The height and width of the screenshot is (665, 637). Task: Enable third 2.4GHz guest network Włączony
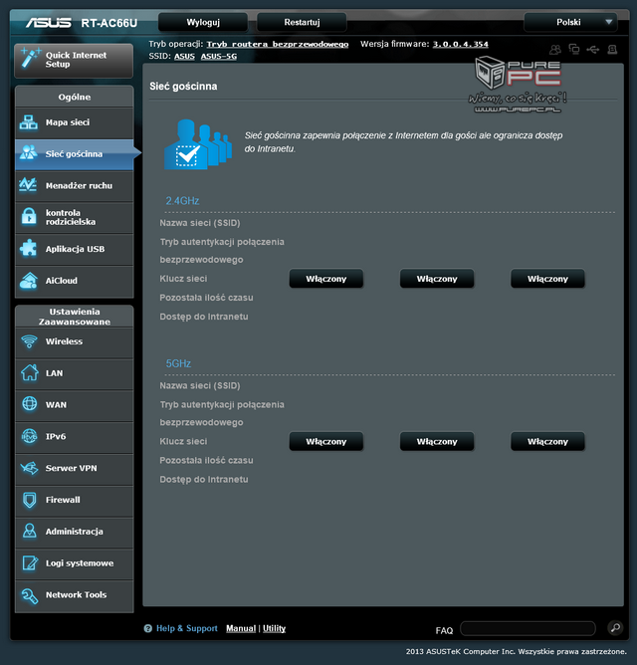coord(547,279)
